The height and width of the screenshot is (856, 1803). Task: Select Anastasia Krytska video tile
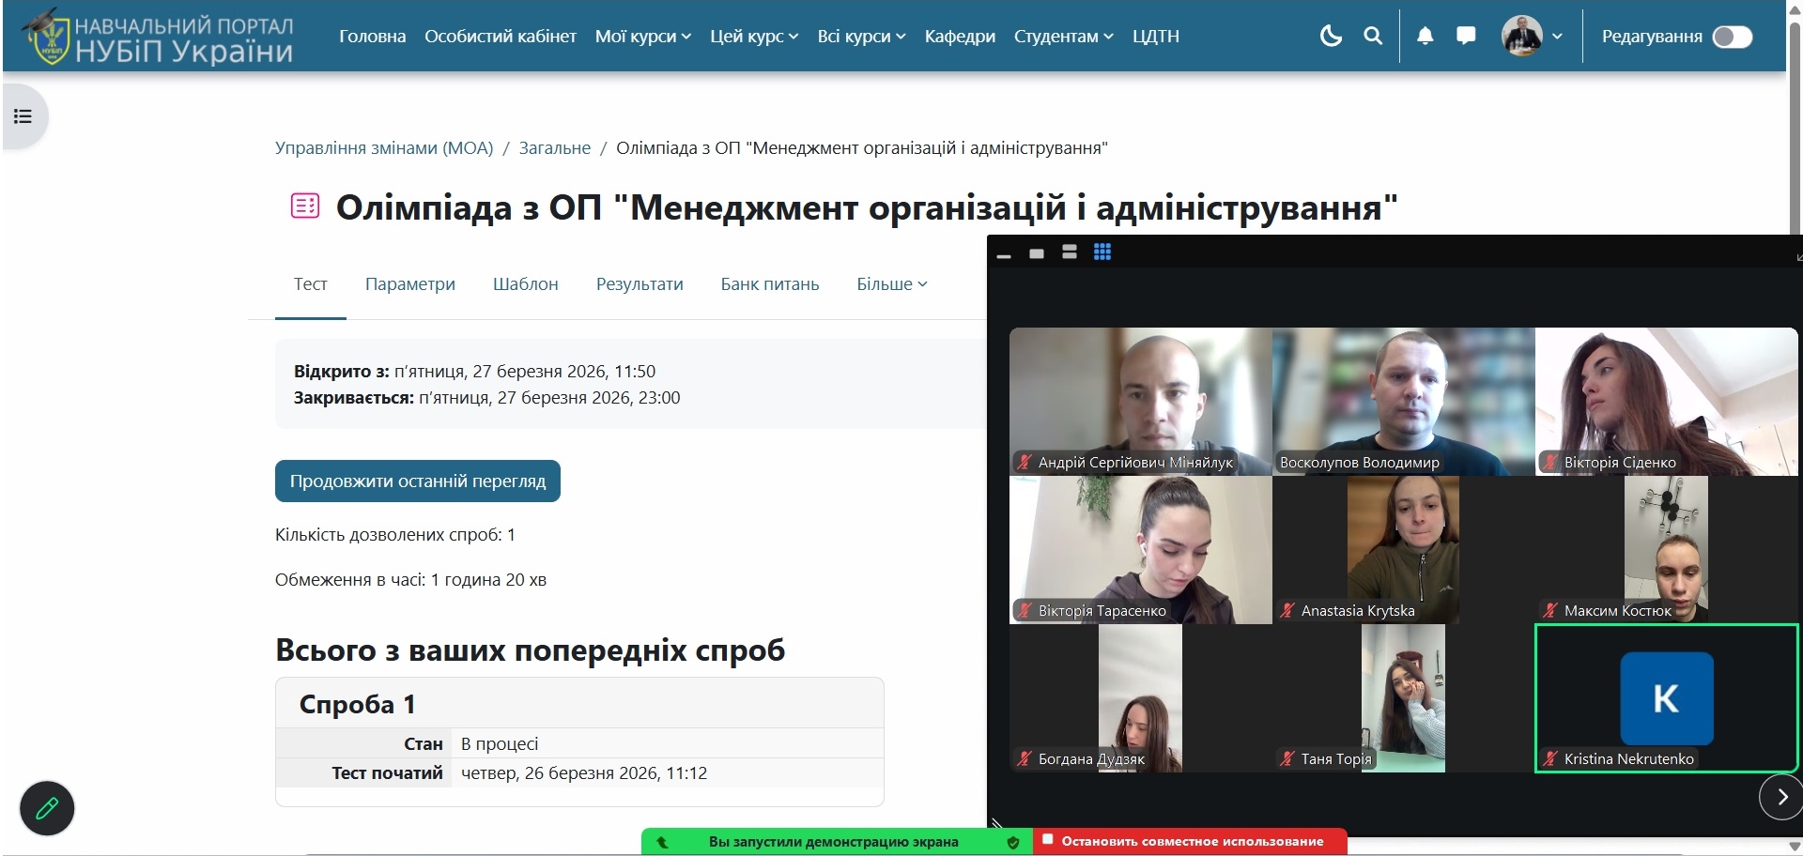(x=1404, y=550)
